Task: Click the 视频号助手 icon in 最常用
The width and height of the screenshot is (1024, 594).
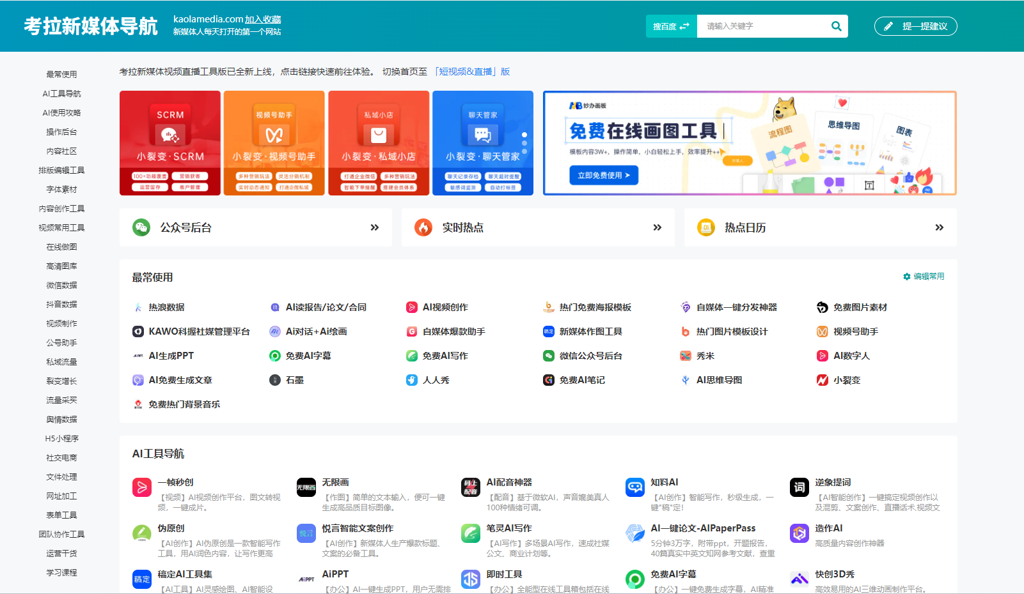Action: pos(823,331)
